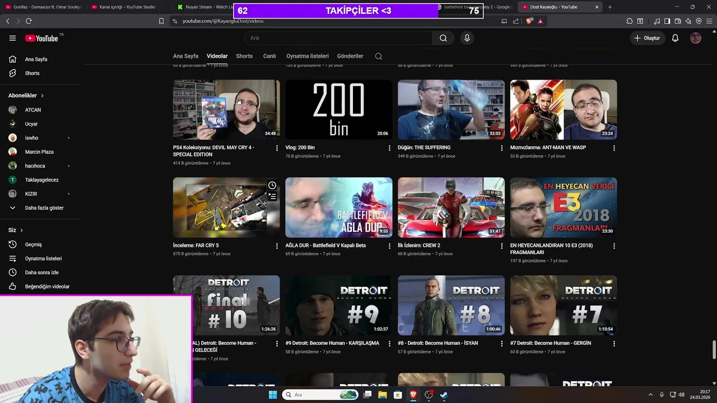Open options for İlk İzlenim: CREW 2
This screenshot has height=403, width=717.
[x=501, y=246]
